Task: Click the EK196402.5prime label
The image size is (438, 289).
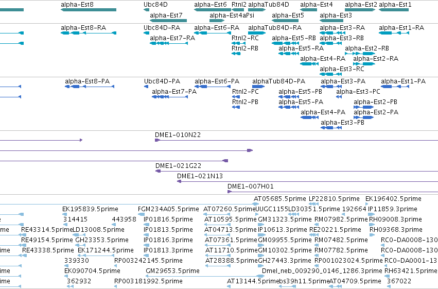Action: click(x=393, y=199)
